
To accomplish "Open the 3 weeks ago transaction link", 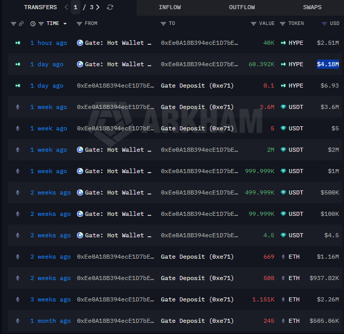I will point(50,299).
